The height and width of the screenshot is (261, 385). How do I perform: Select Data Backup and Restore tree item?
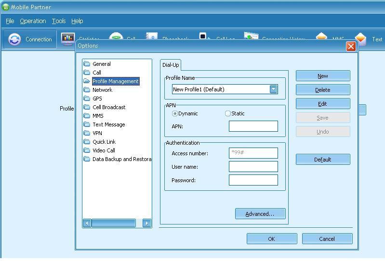point(122,159)
